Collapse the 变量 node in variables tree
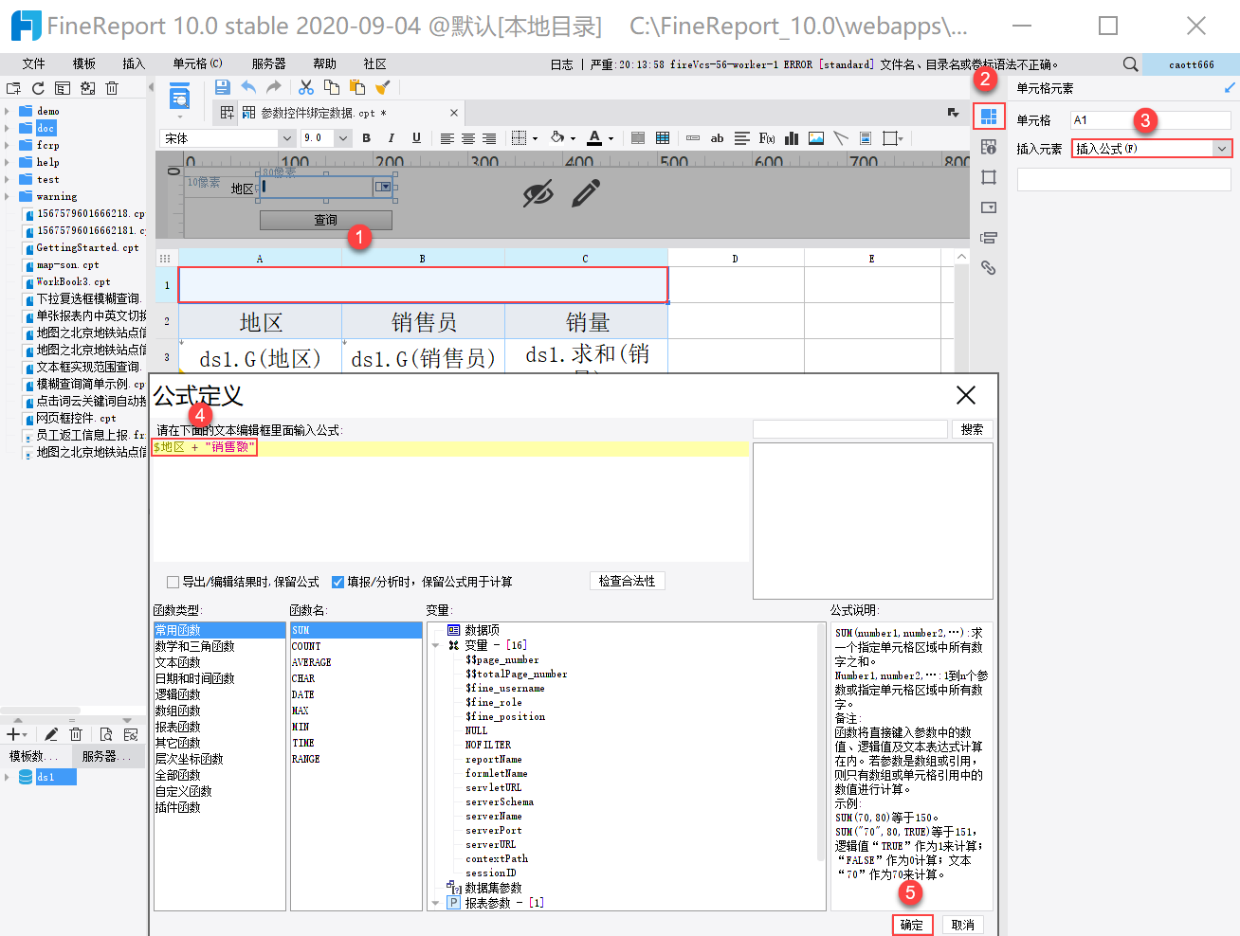Viewport: 1240px width, 936px height. [x=435, y=645]
